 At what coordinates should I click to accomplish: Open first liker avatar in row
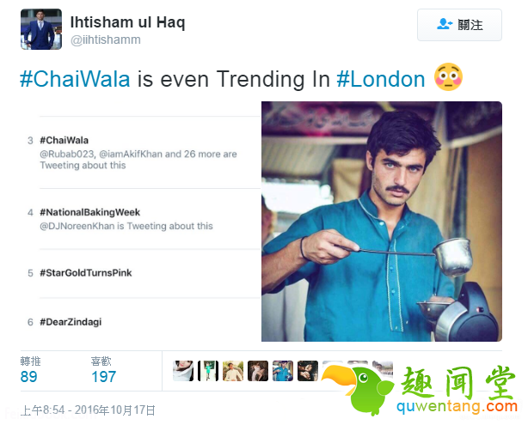tap(183, 371)
